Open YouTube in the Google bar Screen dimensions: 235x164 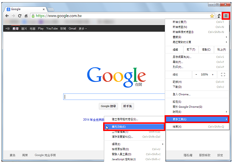[52, 28]
